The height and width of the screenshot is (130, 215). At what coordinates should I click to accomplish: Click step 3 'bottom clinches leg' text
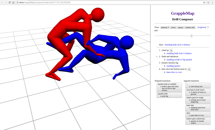[170, 63]
